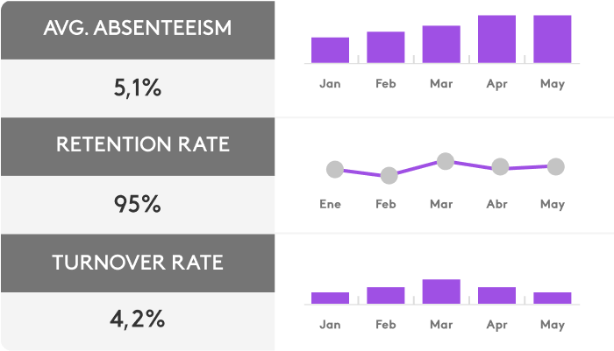Image resolution: width=614 pixels, height=351 pixels.
Task: Select the February absenteeism bar
Action: click(385, 47)
